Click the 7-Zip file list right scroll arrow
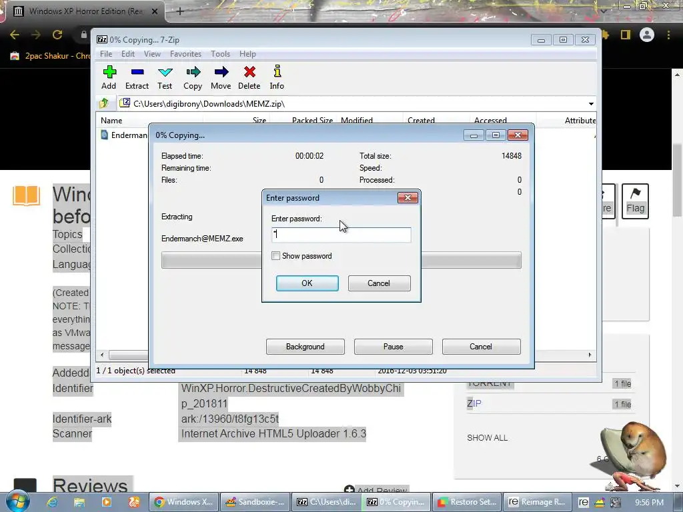 [x=590, y=355]
